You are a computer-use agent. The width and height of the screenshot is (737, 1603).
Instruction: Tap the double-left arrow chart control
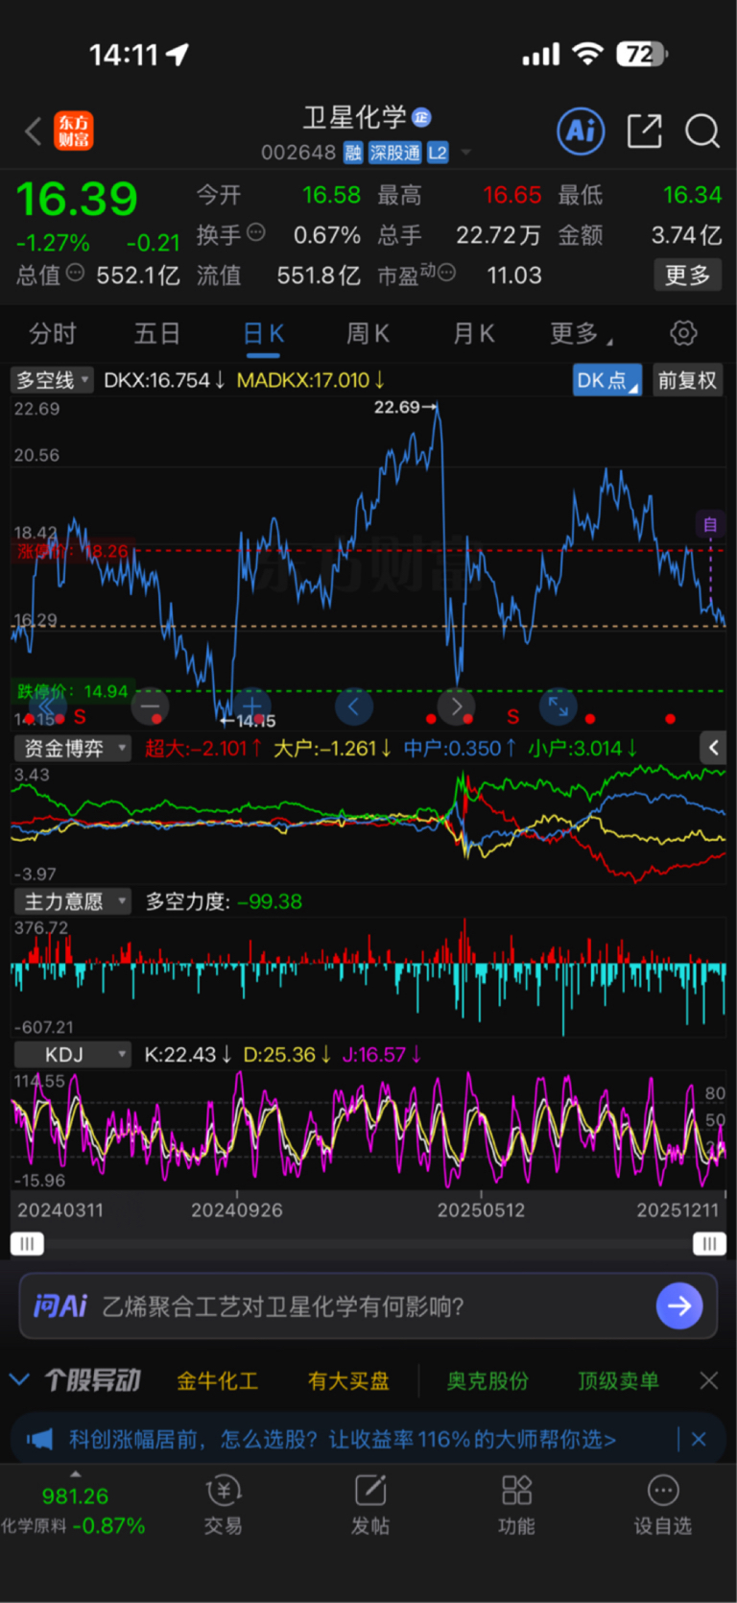pyautogui.click(x=47, y=707)
